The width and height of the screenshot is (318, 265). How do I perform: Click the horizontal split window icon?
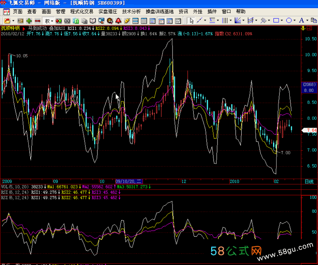(x=135, y=21)
